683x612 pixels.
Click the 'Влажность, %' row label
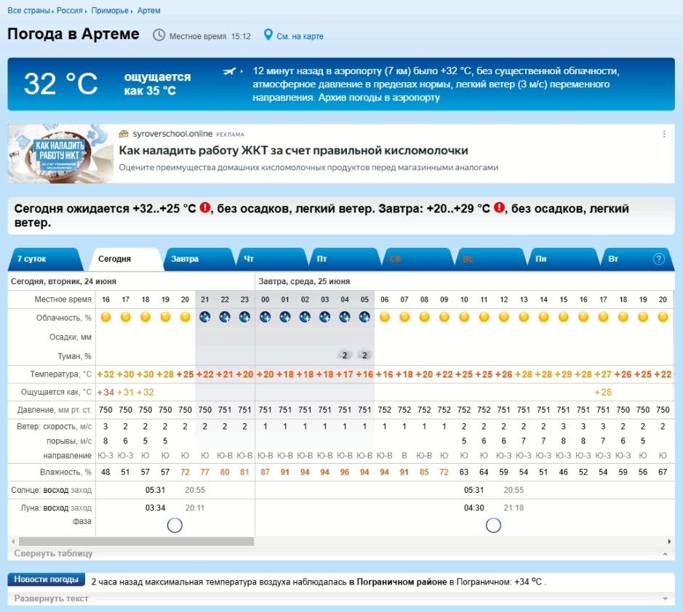pyautogui.click(x=65, y=472)
